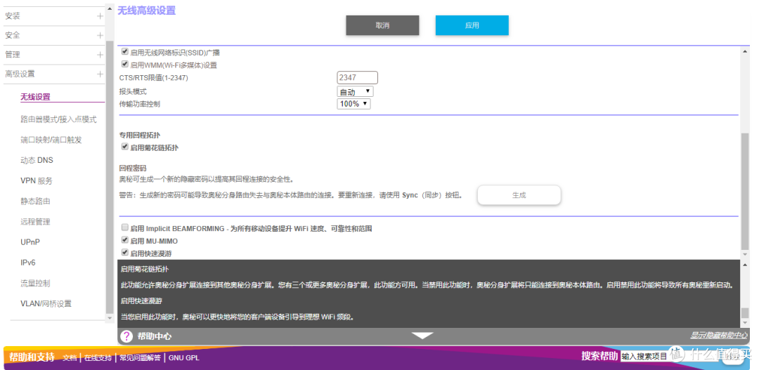Collapse help panel with white triangle arrow

pyautogui.click(x=422, y=335)
